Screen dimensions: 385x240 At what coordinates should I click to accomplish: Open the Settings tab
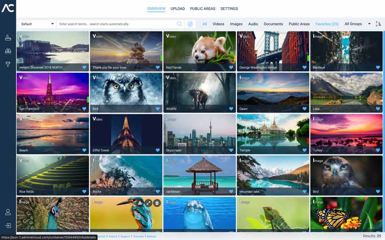pyautogui.click(x=229, y=9)
